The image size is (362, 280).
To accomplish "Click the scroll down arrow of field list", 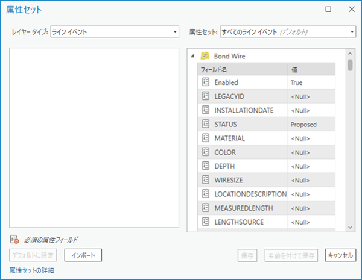I will tap(350, 226).
